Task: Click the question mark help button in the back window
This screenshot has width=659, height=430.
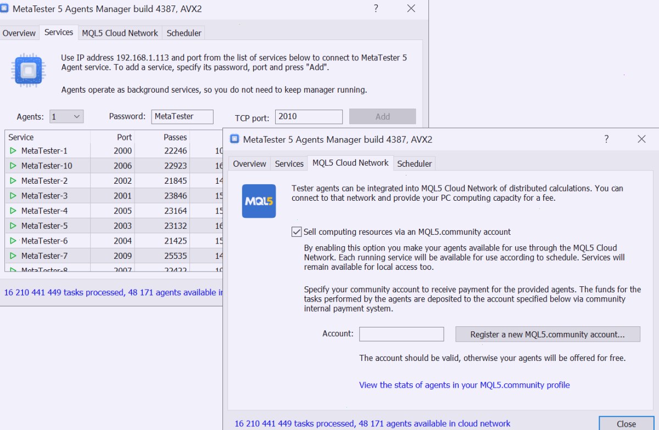Action: pos(376,8)
